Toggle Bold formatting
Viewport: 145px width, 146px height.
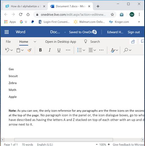(40, 50)
